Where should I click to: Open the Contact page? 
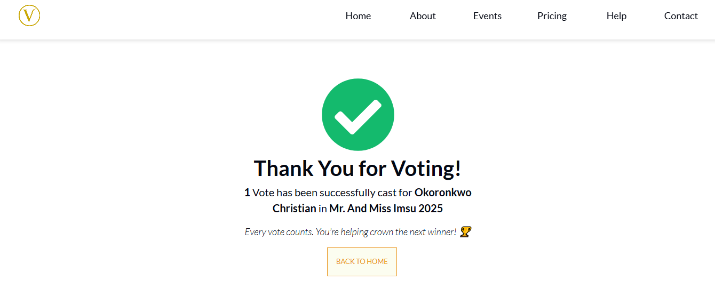681,16
